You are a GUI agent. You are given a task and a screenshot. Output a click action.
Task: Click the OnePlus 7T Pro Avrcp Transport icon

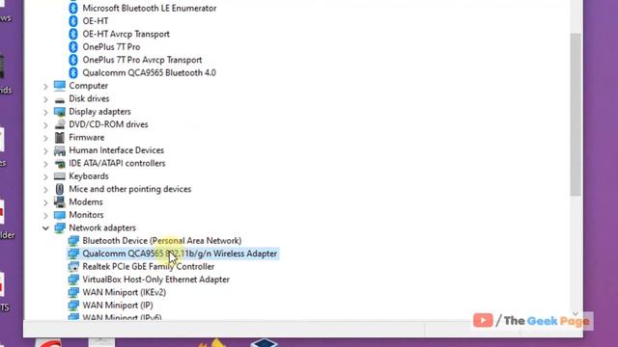click(73, 60)
